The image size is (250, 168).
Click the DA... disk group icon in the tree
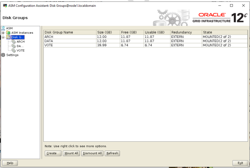pyautogui.click(x=14, y=46)
